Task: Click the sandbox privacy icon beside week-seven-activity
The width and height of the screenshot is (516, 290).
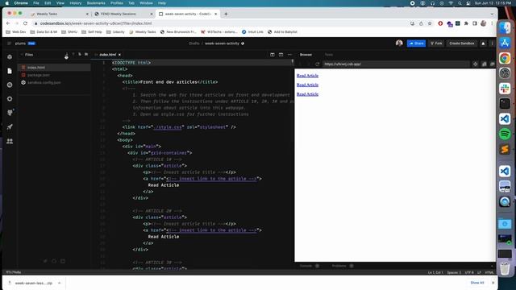Action: coord(243,43)
